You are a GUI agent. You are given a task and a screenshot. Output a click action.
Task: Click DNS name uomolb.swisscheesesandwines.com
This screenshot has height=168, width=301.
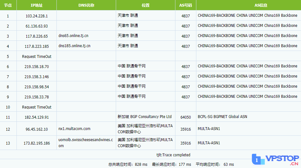(x=86, y=143)
